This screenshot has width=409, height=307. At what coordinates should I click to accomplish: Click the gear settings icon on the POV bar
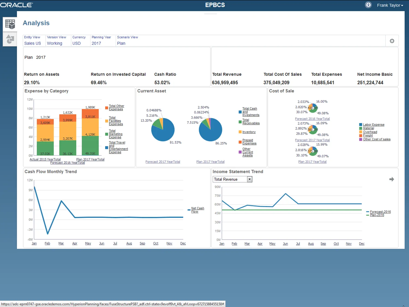pyautogui.click(x=392, y=41)
